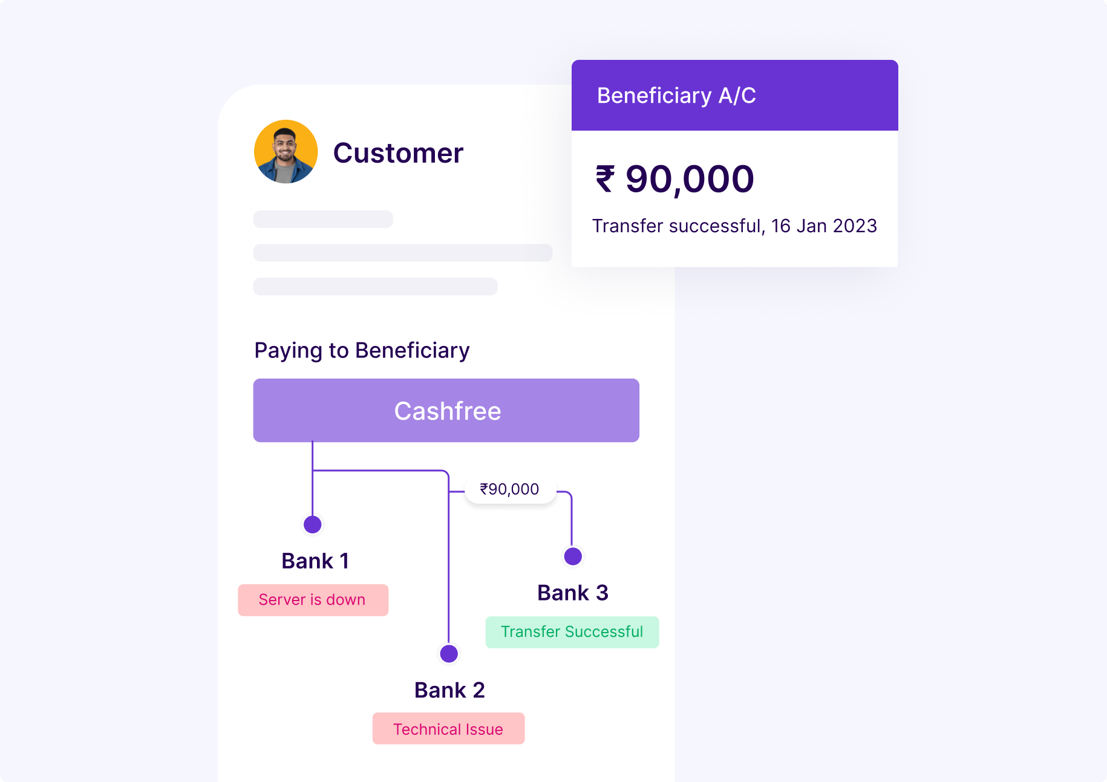1107x782 pixels.
Task: Click the longest grey placeholder bar
Action: pyautogui.click(x=403, y=253)
